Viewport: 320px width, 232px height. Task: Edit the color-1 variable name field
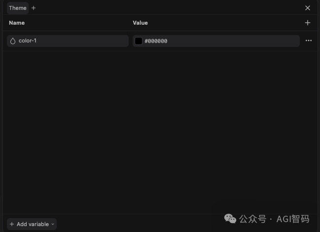coord(68,41)
